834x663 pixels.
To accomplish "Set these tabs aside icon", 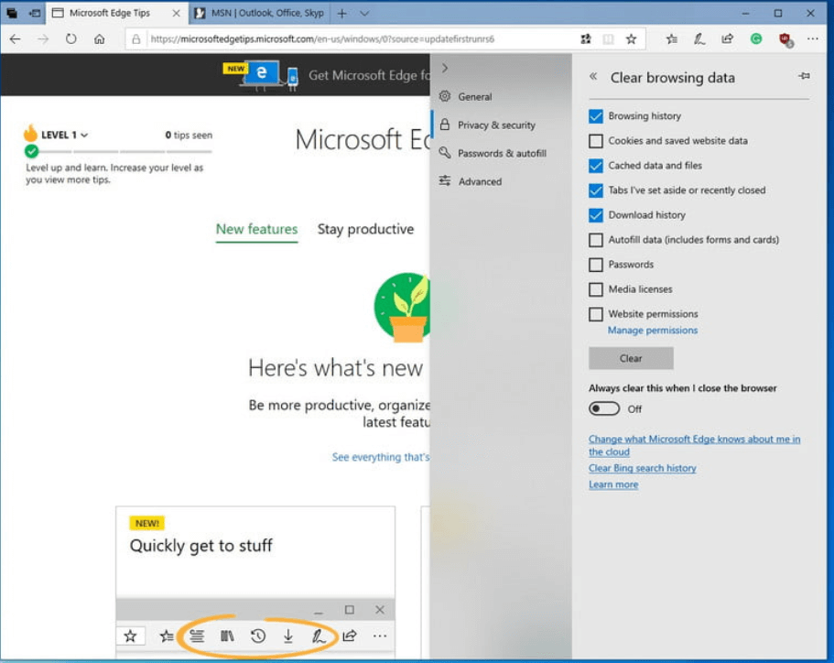I will (35, 13).
